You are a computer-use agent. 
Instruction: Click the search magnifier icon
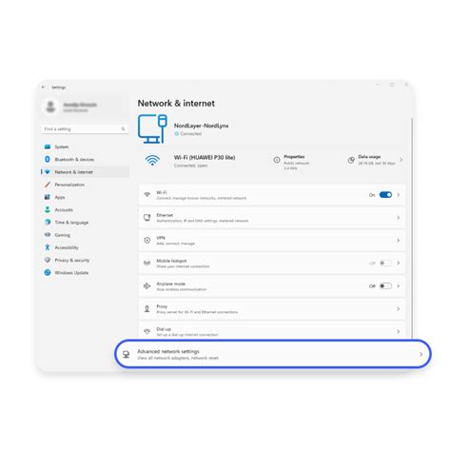point(123,128)
